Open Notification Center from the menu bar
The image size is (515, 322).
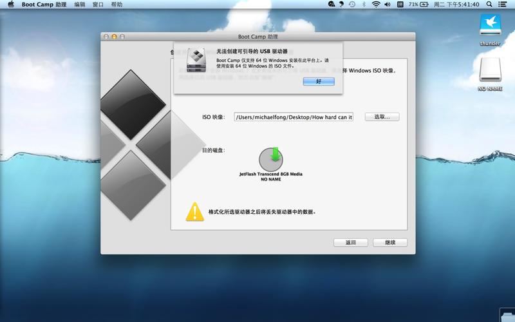(502, 5)
